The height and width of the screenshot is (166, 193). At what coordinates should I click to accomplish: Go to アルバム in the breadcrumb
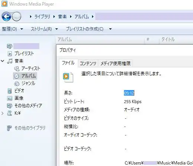(82, 16)
